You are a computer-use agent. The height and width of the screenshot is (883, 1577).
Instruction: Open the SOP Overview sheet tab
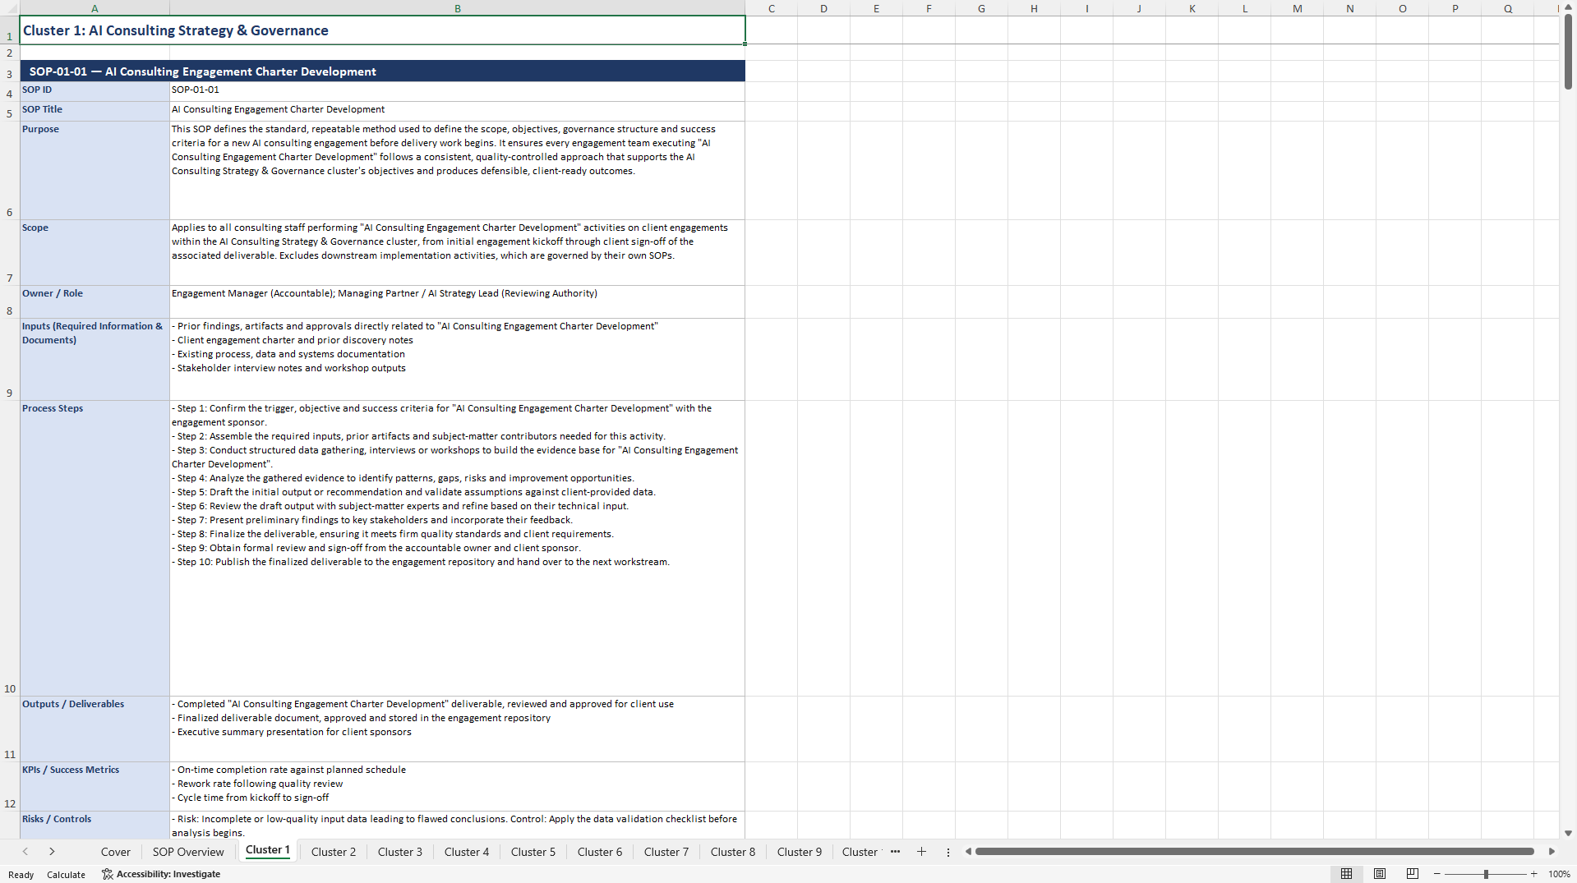(x=188, y=852)
